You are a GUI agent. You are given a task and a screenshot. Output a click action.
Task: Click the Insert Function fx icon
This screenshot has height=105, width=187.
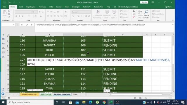[x=32, y=25]
